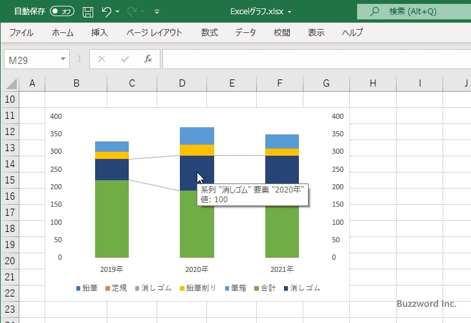Switch to the 数式 tab

[210, 32]
